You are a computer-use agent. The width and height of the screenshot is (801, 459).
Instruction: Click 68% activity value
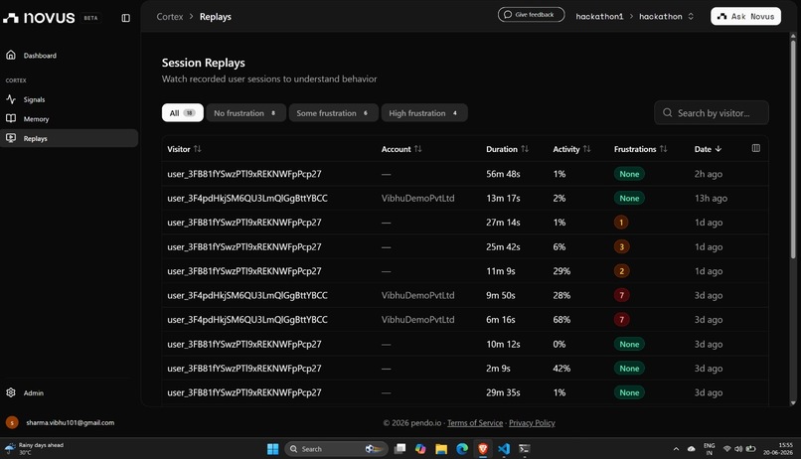[561, 320]
